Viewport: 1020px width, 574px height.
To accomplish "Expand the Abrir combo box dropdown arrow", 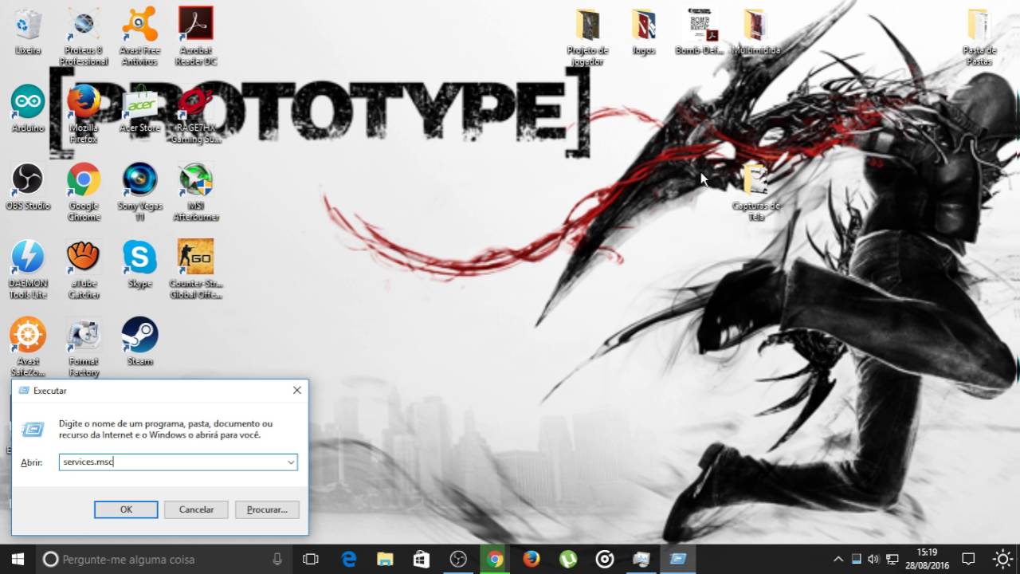I will pos(291,462).
